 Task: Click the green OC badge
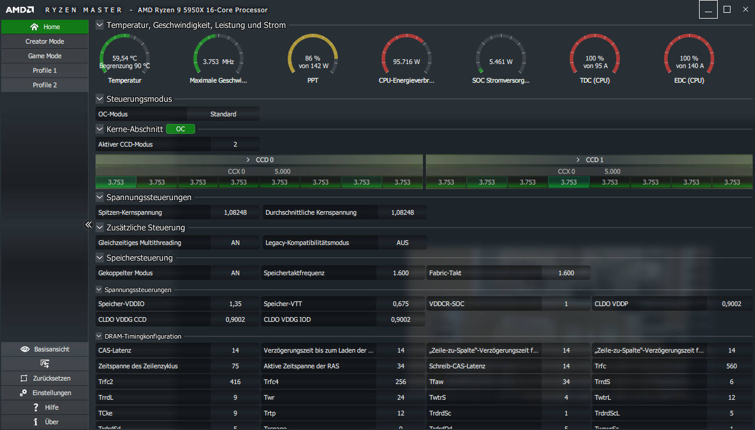click(181, 129)
